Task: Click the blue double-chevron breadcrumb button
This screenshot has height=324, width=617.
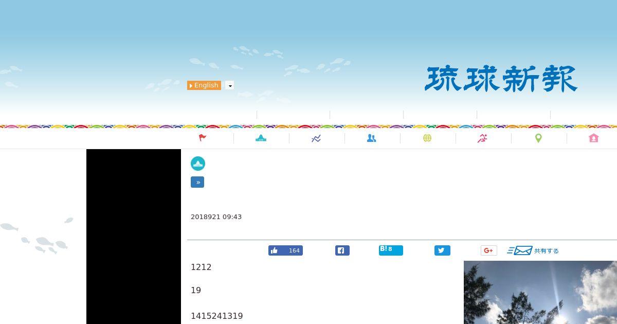Action: click(x=197, y=182)
